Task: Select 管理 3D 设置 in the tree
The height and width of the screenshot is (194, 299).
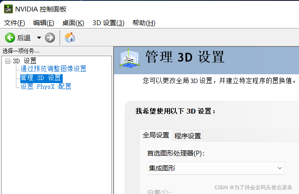Action: tap(42, 78)
